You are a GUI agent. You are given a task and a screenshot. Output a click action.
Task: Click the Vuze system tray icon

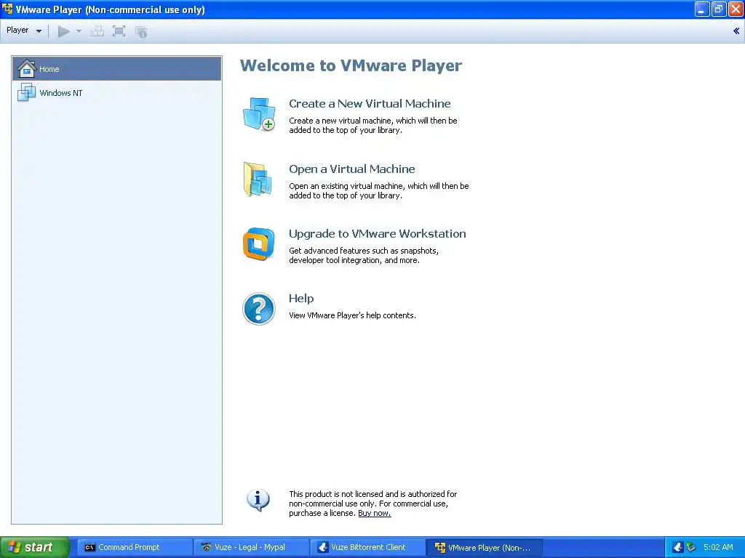point(677,547)
